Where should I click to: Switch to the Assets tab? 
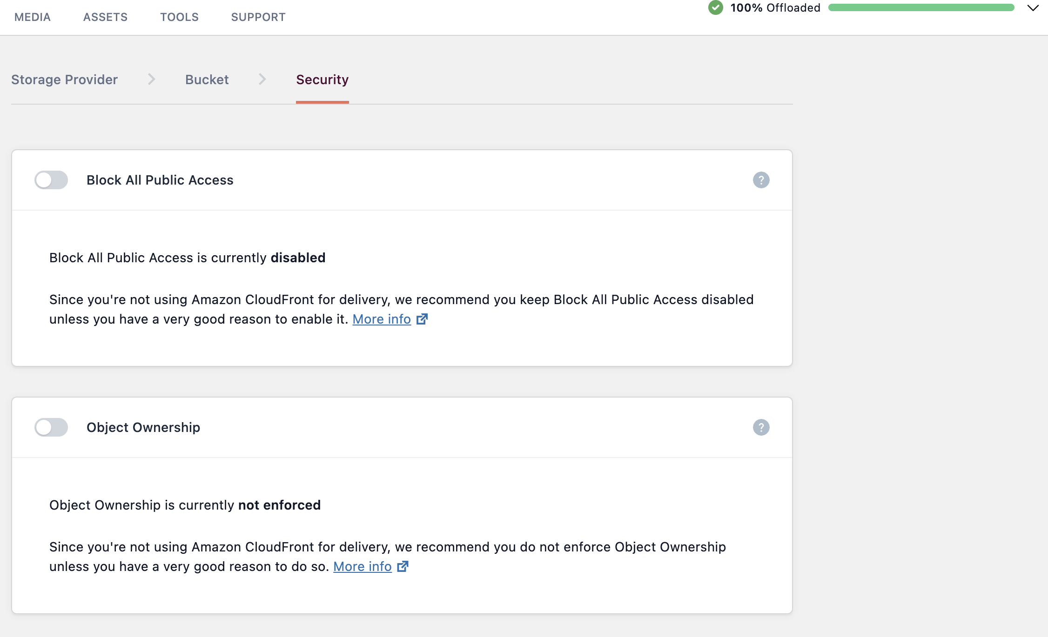click(105, 17)
